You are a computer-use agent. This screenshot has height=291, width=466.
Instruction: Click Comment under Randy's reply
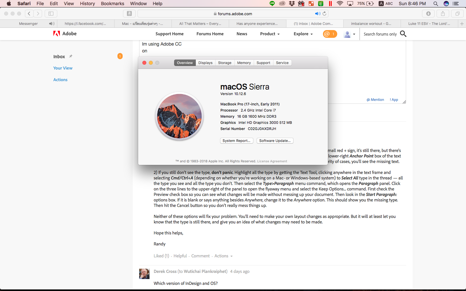click(201, 256)
